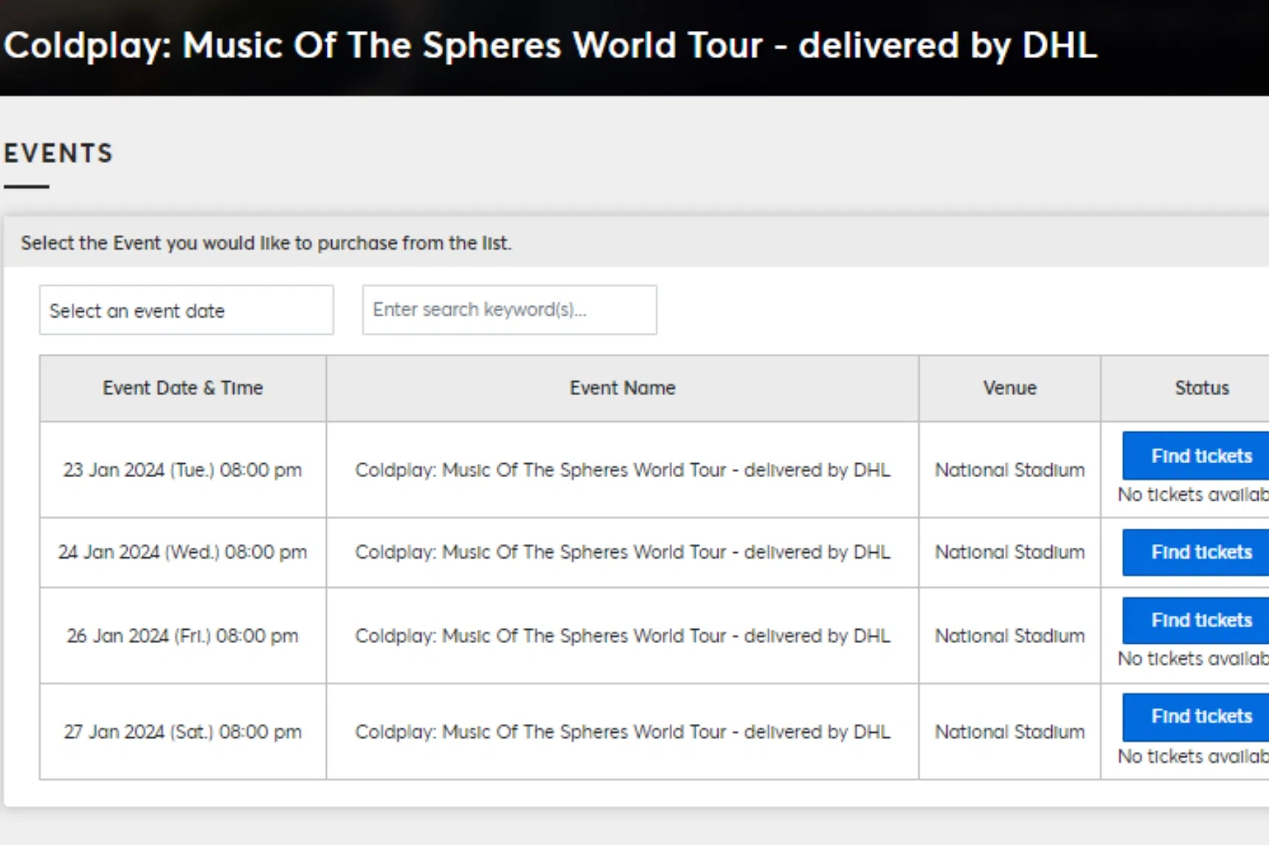This screenshot has width=1269, height=845.
Task: Find tickets for 27 Jan 2024 show
Action: click(1200, 716)
